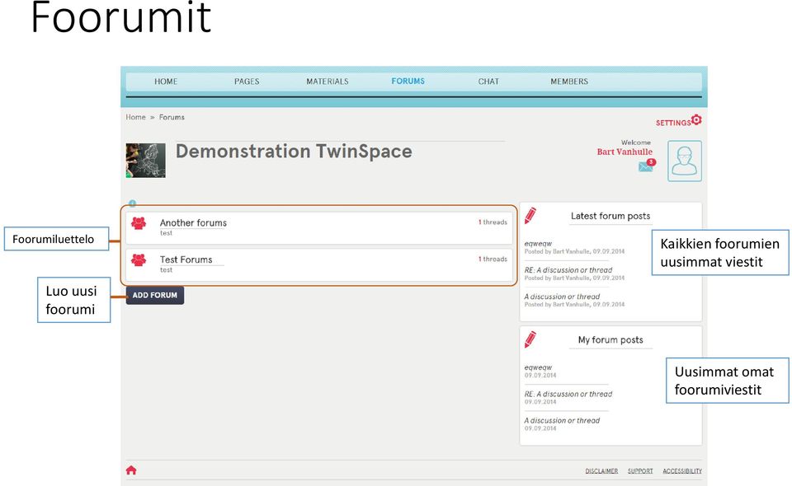
Task: Click the Forums breadcrumb link
Action: click(172, 117)
